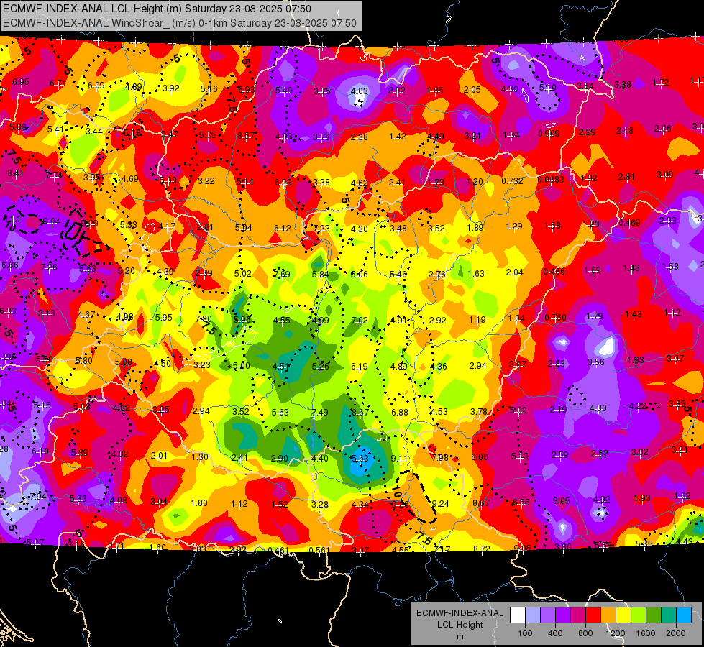Click the wind shear value '8.72'
This screenshot has width=704, height=647.
coord(483,549)
